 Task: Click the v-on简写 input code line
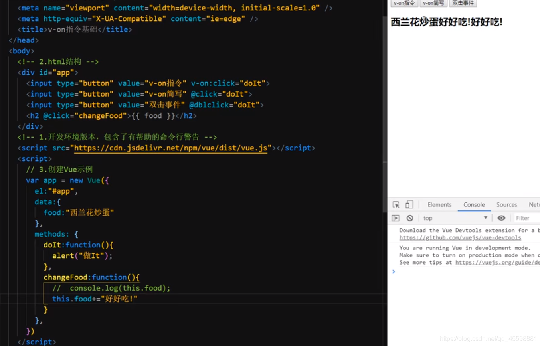[x=139, y=94]
